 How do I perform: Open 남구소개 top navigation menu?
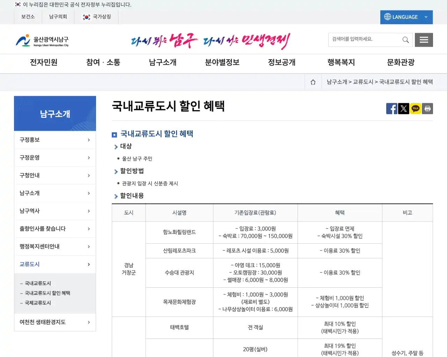point(163,62)
